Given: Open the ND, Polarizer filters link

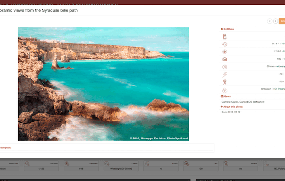Looking at the screenshot, I should (x=279, y=89).
